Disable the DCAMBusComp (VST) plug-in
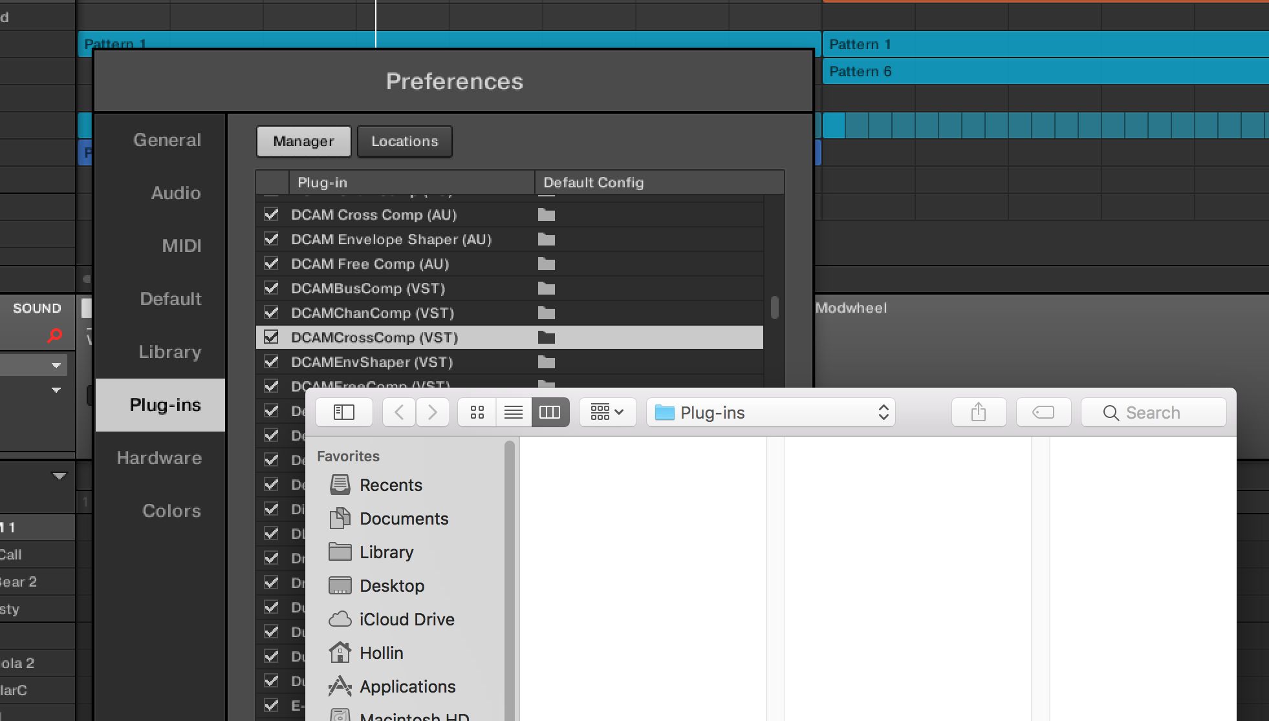Viewport: 1269px width, 721px height. click(x=271, y=288)
